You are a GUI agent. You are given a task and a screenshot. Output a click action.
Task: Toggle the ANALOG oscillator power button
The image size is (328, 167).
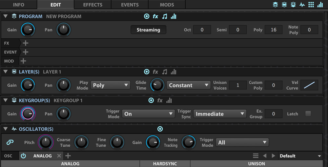click(23, 156)
